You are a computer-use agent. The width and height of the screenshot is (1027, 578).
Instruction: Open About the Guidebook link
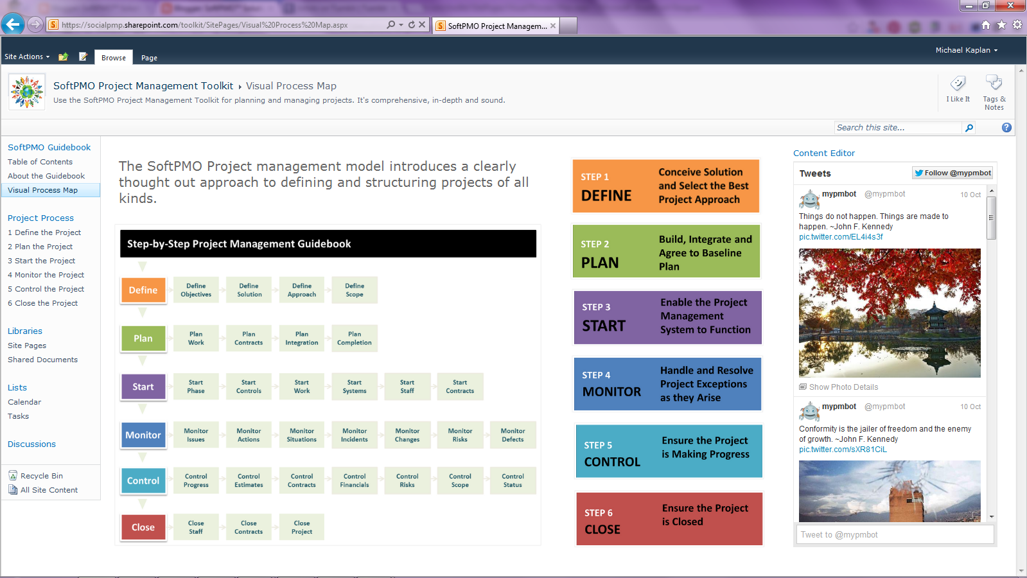[46, 176]
